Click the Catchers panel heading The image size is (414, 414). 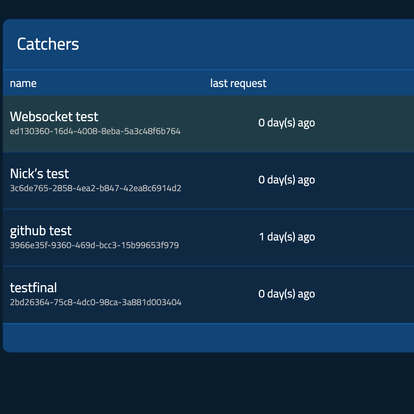point(48,44)
